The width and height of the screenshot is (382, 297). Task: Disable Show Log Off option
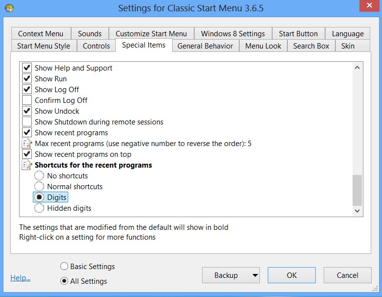coord(27,89)
